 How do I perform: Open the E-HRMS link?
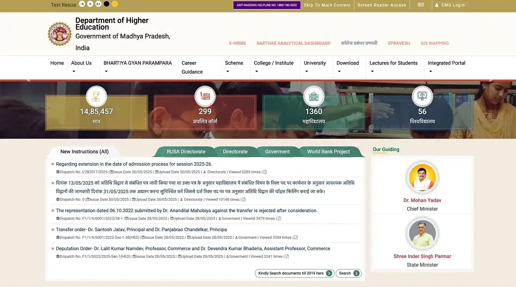pyautogui.click(x=237, y=43)
